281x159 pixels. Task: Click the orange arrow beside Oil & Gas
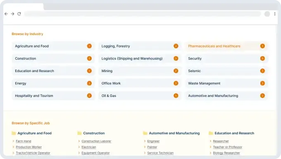click(x=176, y=96)
